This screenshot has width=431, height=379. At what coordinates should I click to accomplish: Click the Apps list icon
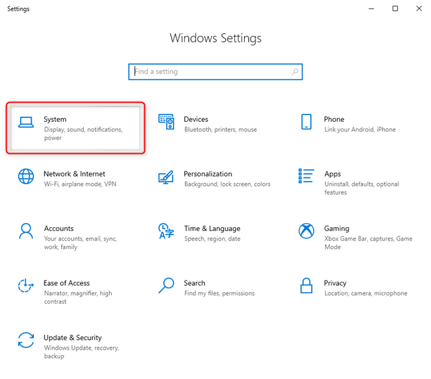306,176
